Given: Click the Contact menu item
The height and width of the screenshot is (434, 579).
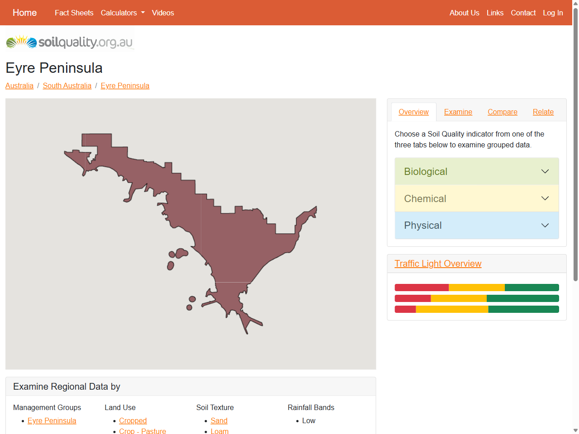Looking at the screenshot, I should [x=523, y=13].
